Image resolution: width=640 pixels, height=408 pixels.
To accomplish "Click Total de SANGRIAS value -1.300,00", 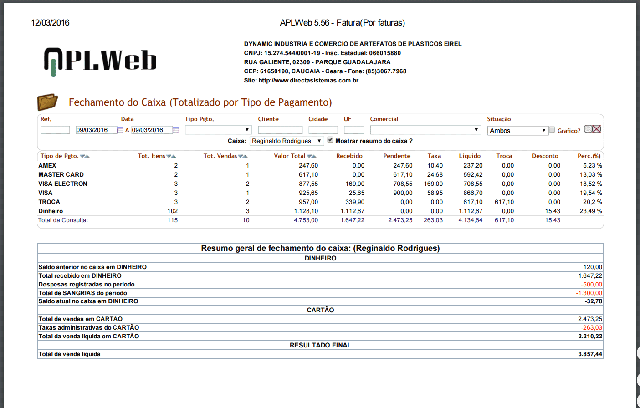I will click(589, 293).
